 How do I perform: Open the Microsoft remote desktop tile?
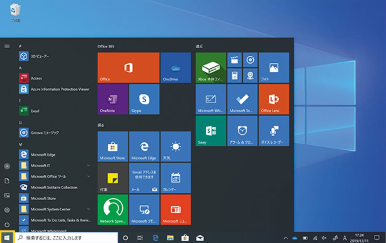point(144,210)
